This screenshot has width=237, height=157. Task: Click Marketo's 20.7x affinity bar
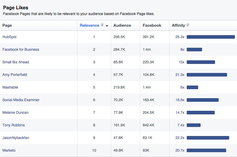pyautogui.click(x=206, y=150)
